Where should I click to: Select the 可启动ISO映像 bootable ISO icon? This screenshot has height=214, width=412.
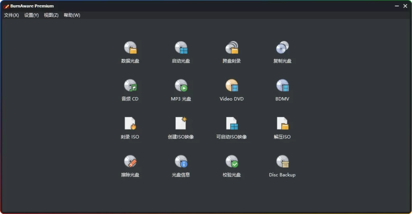coord(232,123)
